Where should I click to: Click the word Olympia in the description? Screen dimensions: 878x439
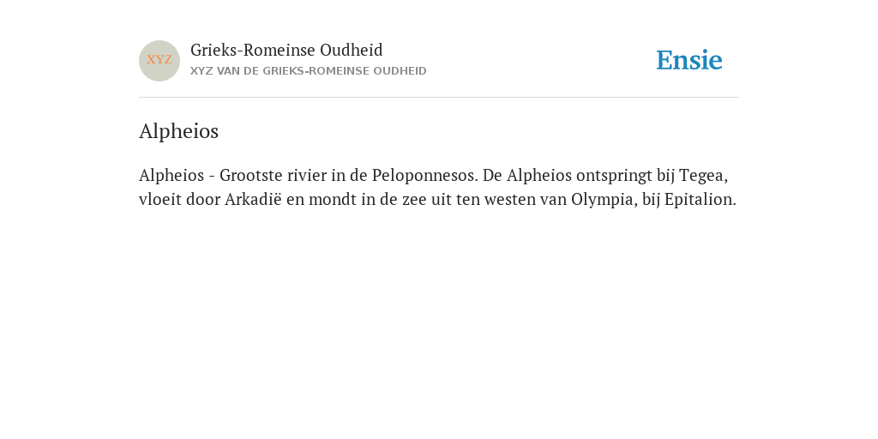point(604,200)
